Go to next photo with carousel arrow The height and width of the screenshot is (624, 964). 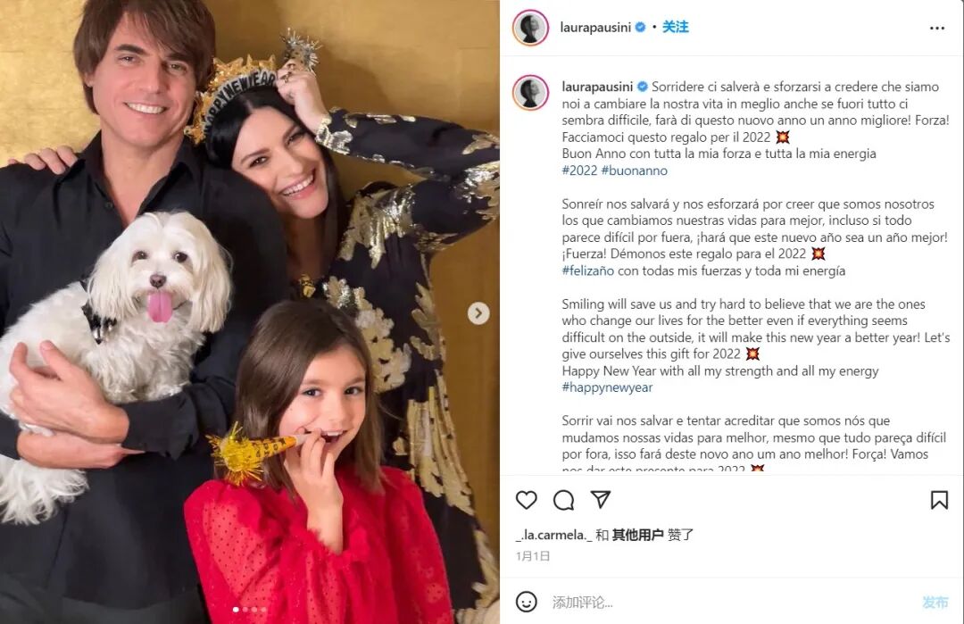coord(478,313)
